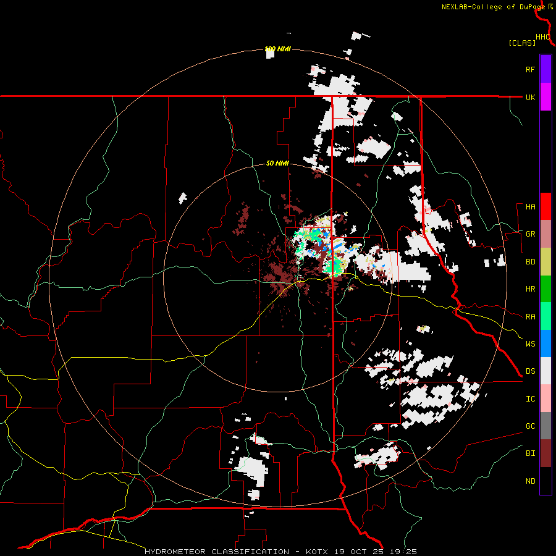Click the BD legend label
This screenshot has height=556, width=556.
pyautogui.click(x=530, y=262)
